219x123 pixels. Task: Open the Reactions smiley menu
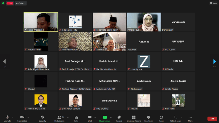[148, 119]
